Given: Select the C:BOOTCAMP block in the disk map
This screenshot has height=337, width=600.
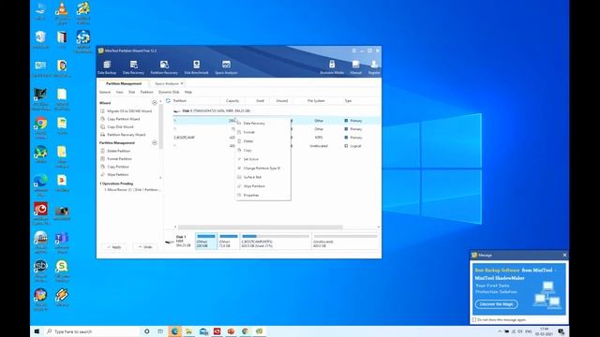Looking at the screenshot, I should [x=275, y=242].
